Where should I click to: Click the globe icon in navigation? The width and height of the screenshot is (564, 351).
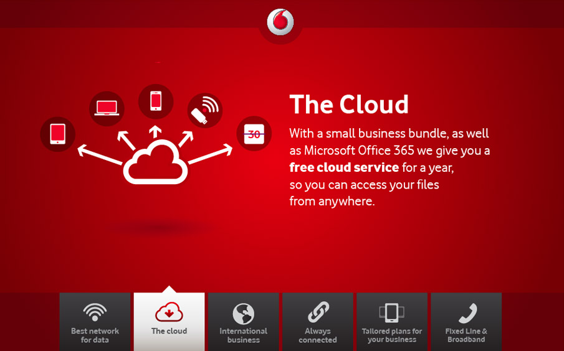tap(243, 313)
